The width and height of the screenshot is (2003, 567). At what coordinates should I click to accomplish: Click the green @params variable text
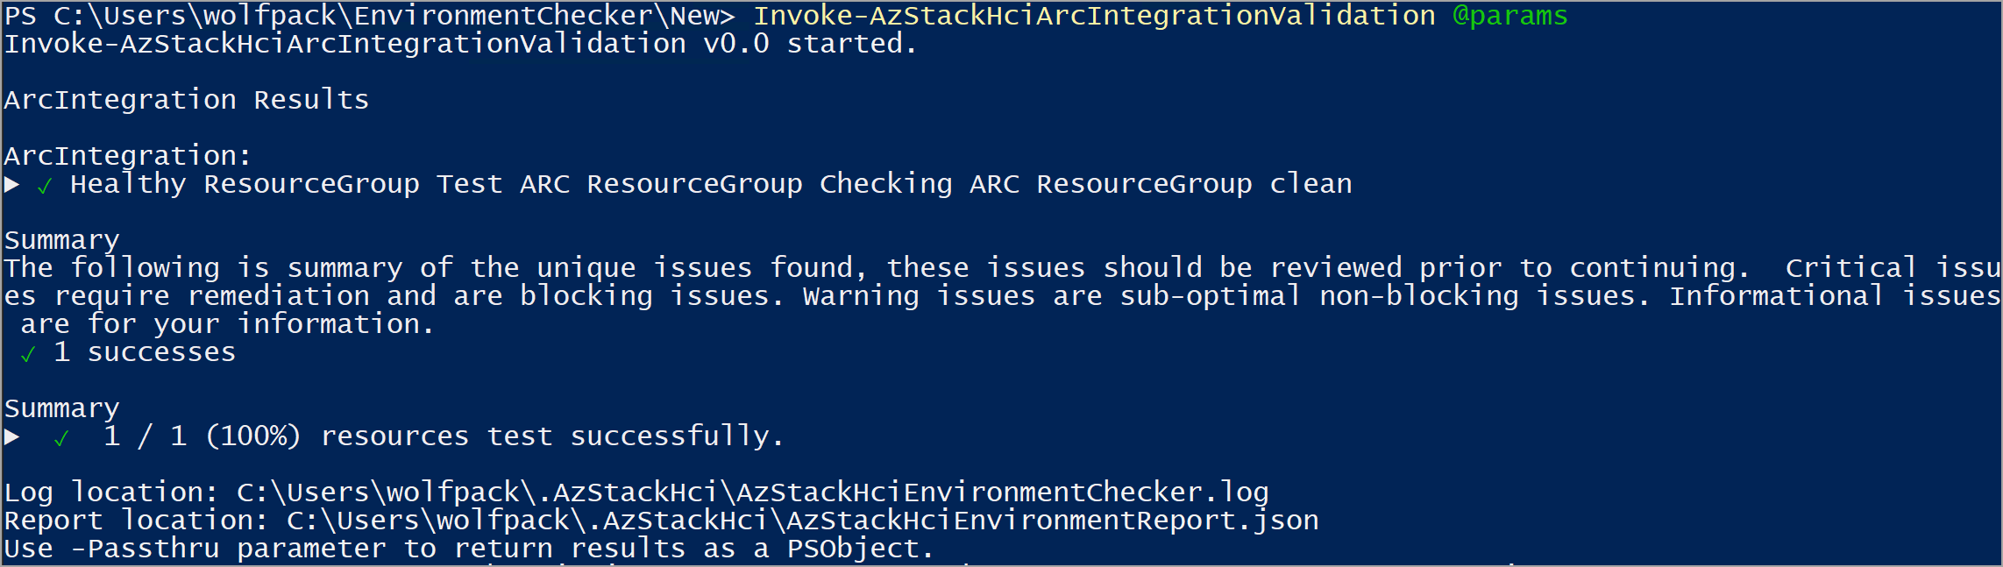(1509, 16)
